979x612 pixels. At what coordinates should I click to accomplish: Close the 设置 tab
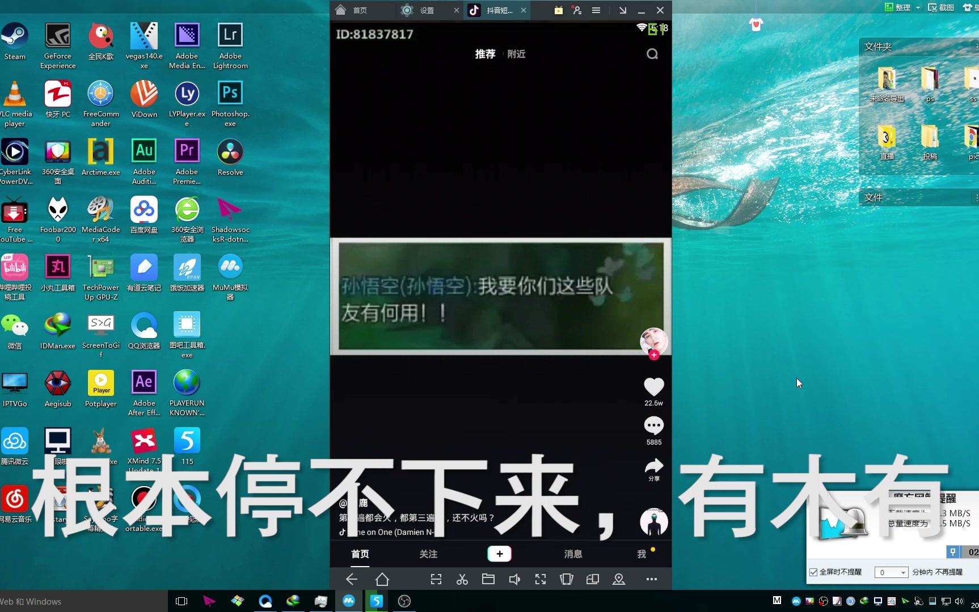[x=457, y=10]
